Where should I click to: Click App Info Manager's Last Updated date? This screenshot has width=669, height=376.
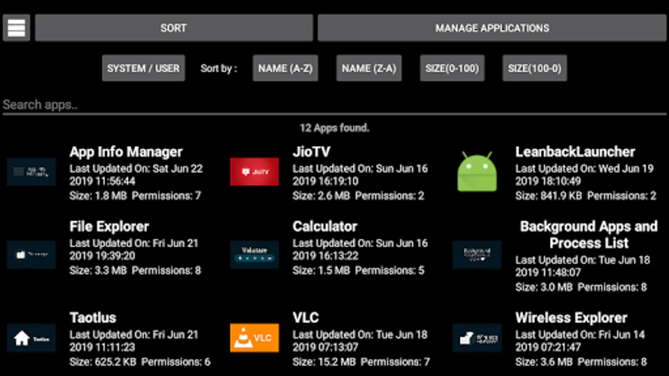(x=136, y=175)
